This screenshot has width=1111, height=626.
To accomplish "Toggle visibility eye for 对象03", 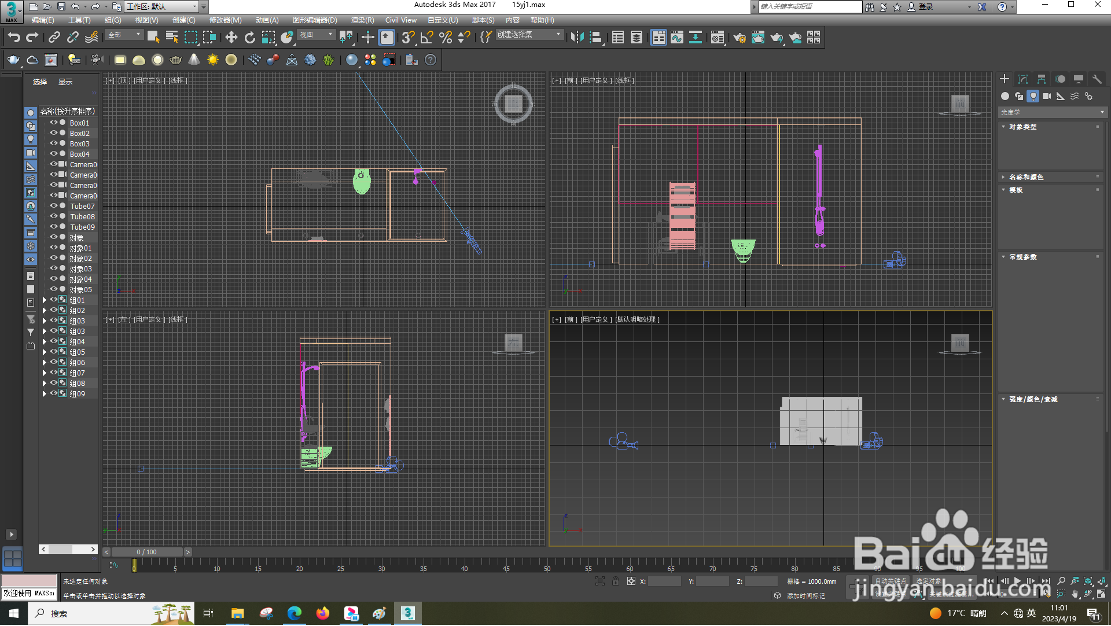I will pos(53,269).
